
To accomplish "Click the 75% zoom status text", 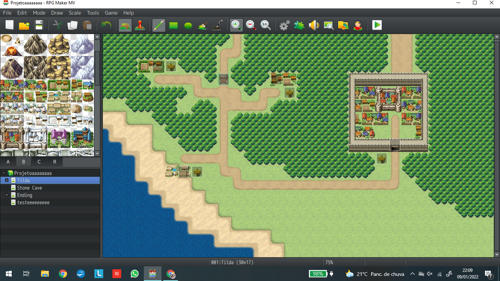I will [329, 262].
